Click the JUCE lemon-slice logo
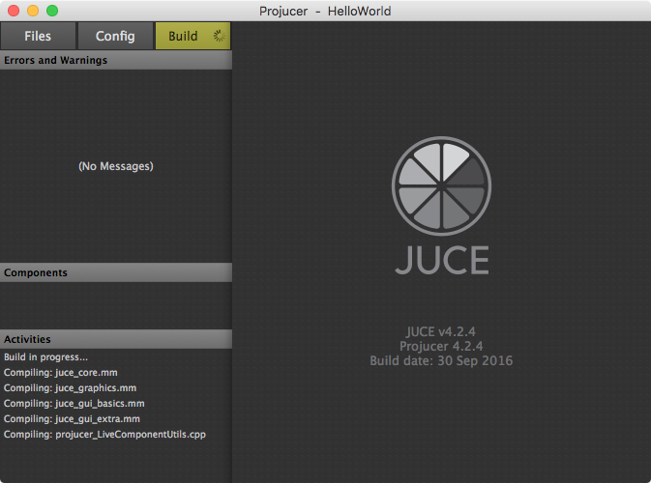This screenshot has height=483, width=651. [x=441, y=186]
